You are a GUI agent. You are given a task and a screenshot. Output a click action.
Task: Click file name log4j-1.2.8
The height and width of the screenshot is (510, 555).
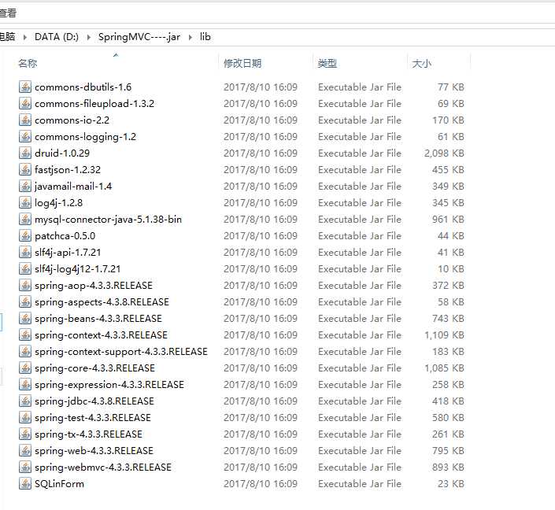(59, 203)
